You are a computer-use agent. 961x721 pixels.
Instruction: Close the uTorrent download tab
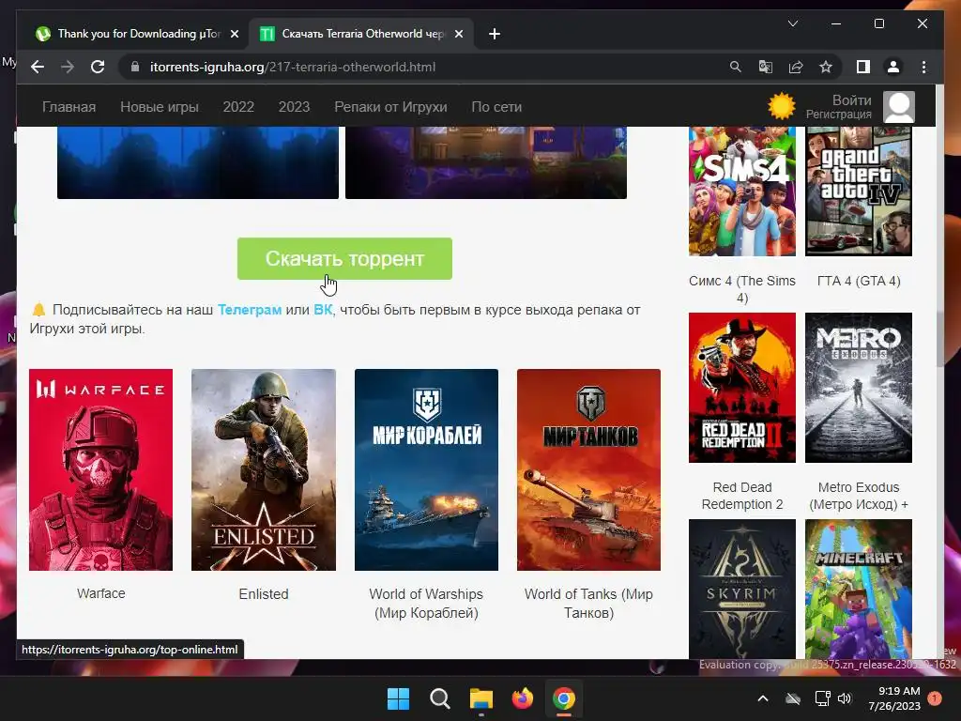click(234, 34)
